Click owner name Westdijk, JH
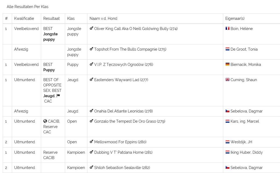This screenshot has height=173, width=280. click(241, 142)
